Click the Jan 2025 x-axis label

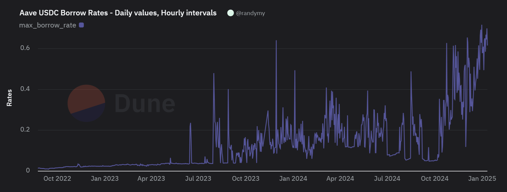pyautogui.click(x=482, y=179)
